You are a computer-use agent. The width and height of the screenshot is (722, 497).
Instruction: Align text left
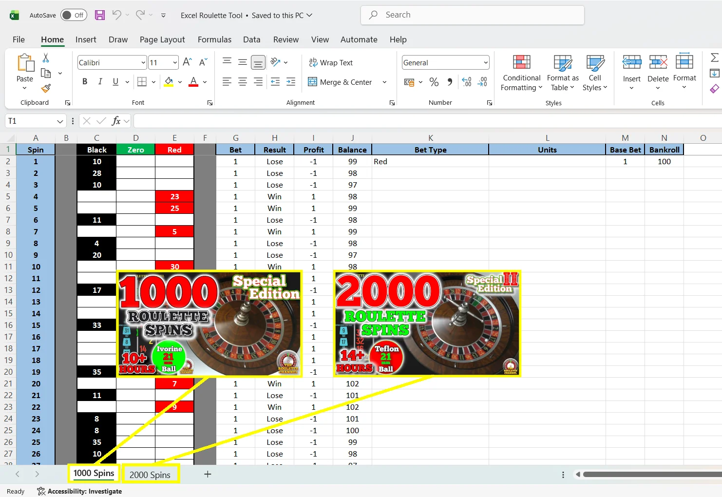227,82
